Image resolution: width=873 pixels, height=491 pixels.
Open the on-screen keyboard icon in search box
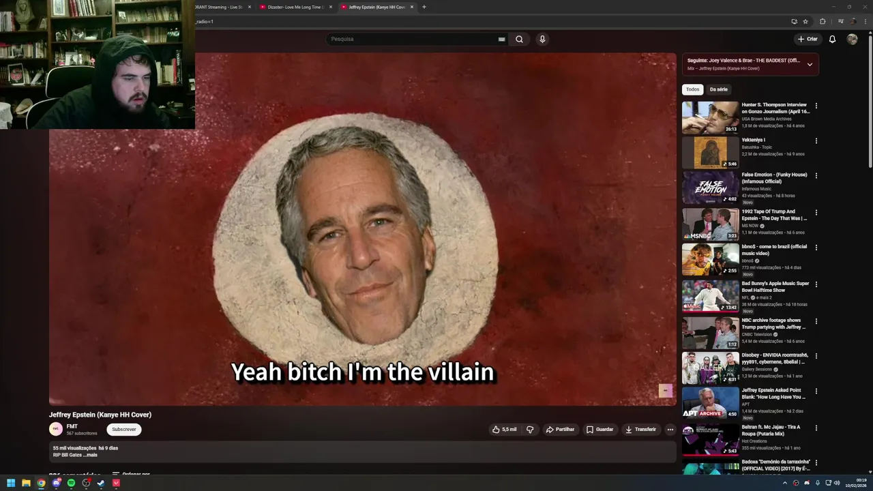pos(502,39)
